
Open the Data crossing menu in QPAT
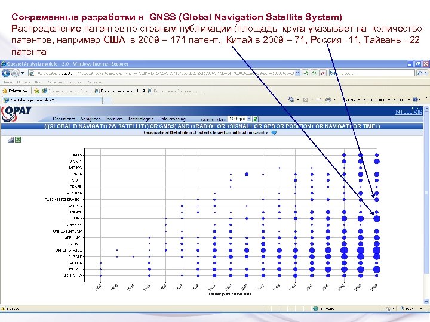(x=172, y=119)
